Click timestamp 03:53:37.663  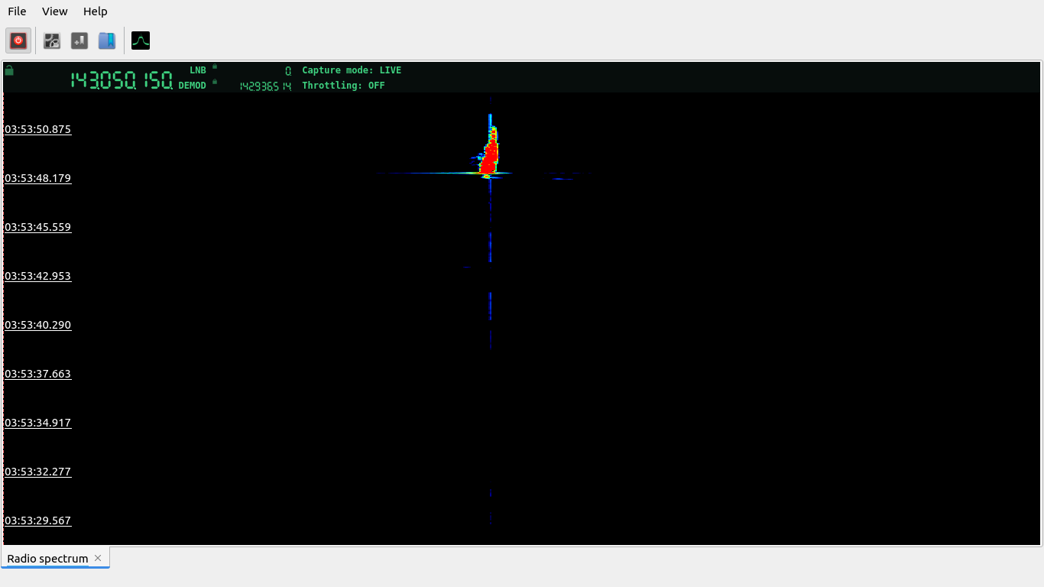(x=38, y=374)
